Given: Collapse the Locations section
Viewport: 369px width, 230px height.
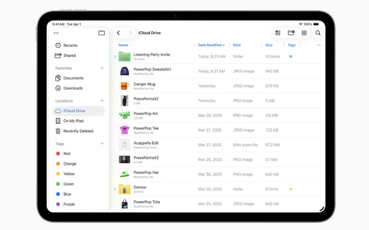Looking at the screenshot, I should (102, 100).
